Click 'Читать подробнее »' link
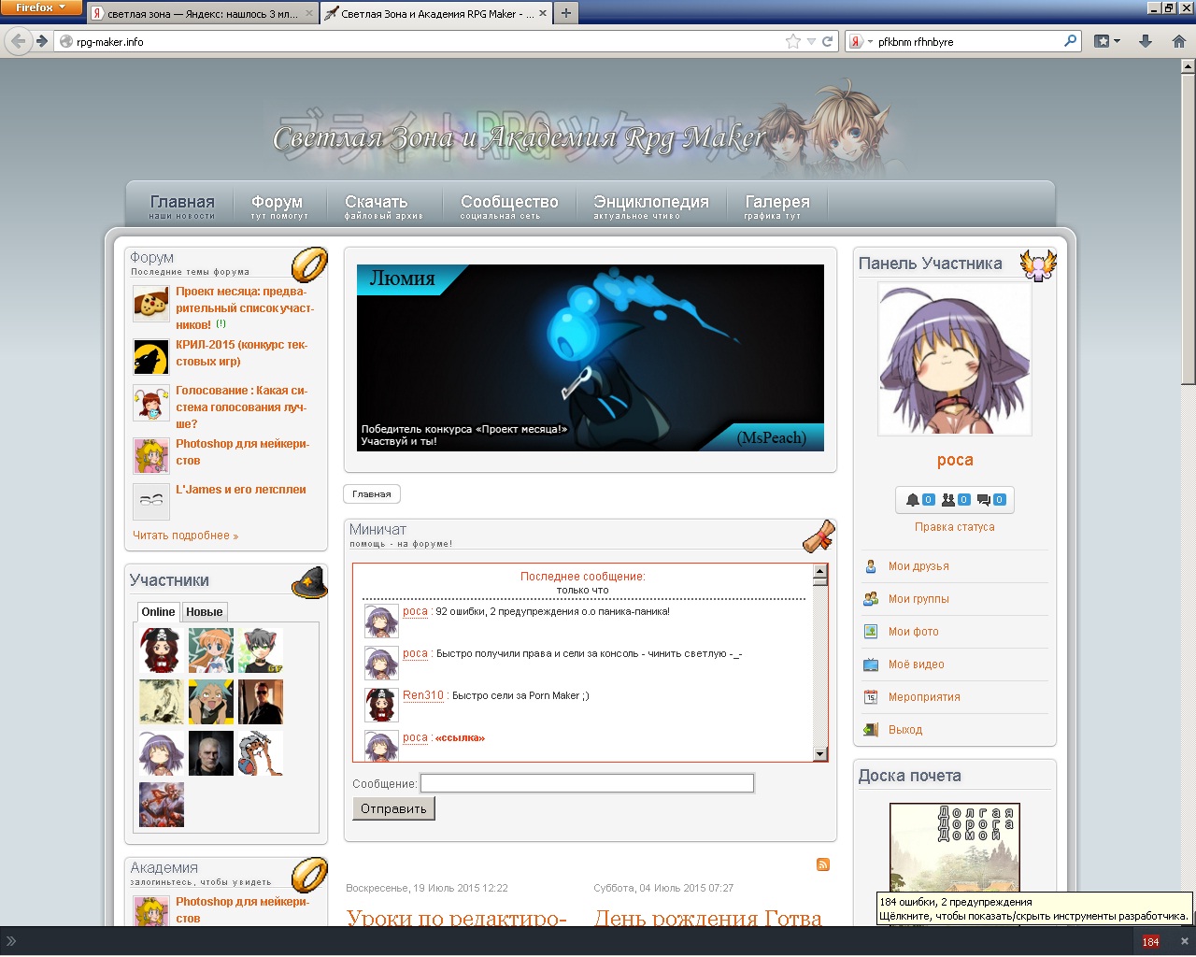This screenshot has height=957, width=1196. pos(185,536)
